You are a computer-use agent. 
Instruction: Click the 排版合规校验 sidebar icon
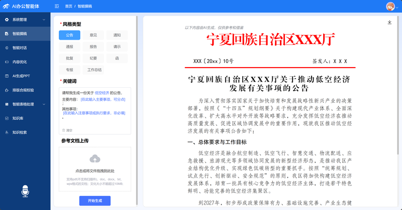click(7, 90)
